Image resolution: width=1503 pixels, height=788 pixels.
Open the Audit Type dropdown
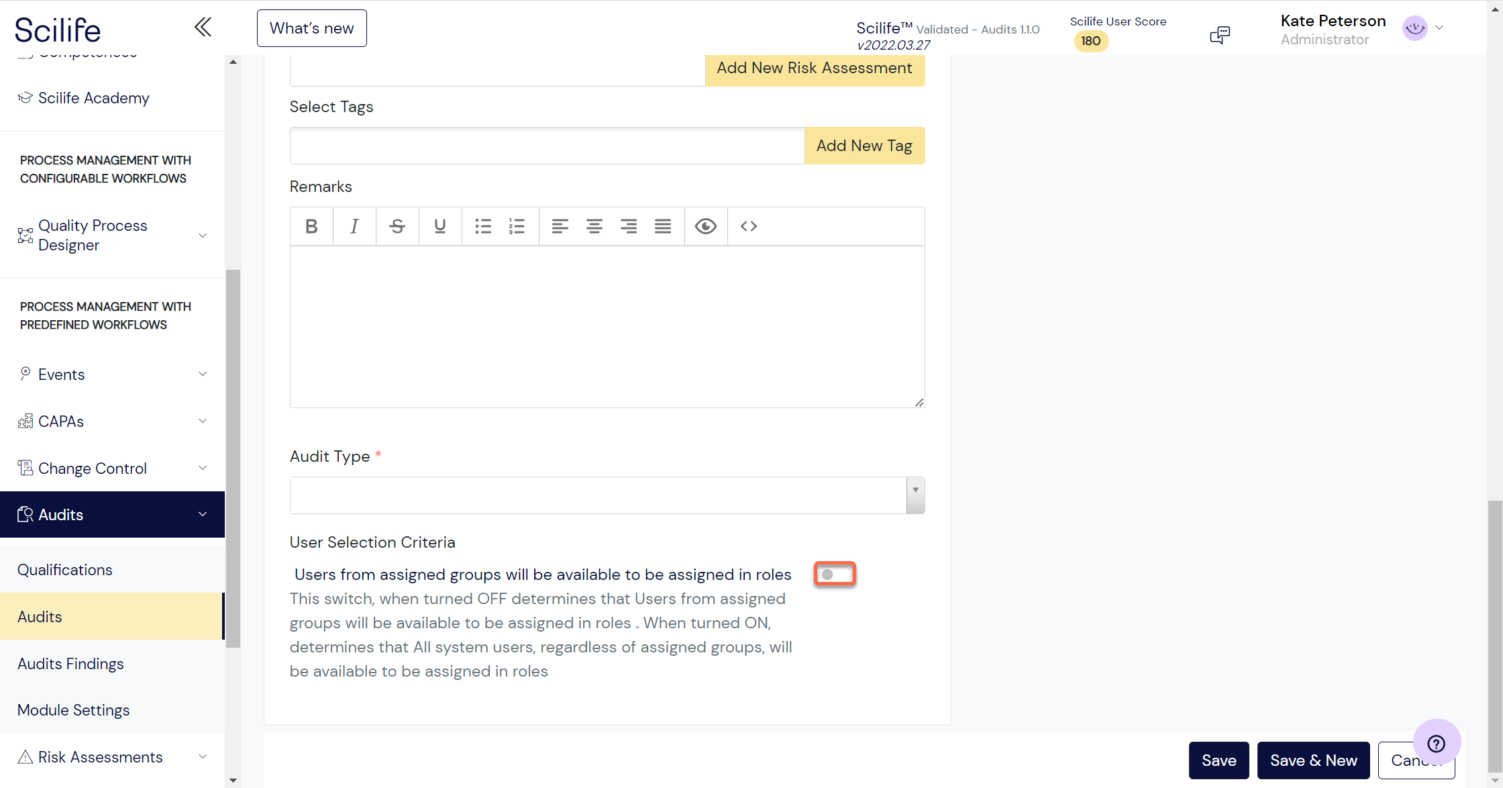point(607,495)
